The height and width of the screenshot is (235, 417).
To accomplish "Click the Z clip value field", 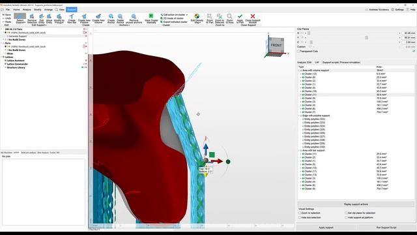I will [x=409, y=42].
